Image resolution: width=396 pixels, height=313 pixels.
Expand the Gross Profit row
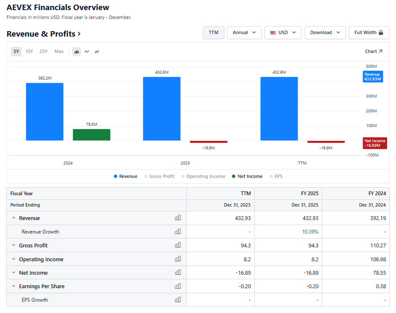tap(13, 245)
